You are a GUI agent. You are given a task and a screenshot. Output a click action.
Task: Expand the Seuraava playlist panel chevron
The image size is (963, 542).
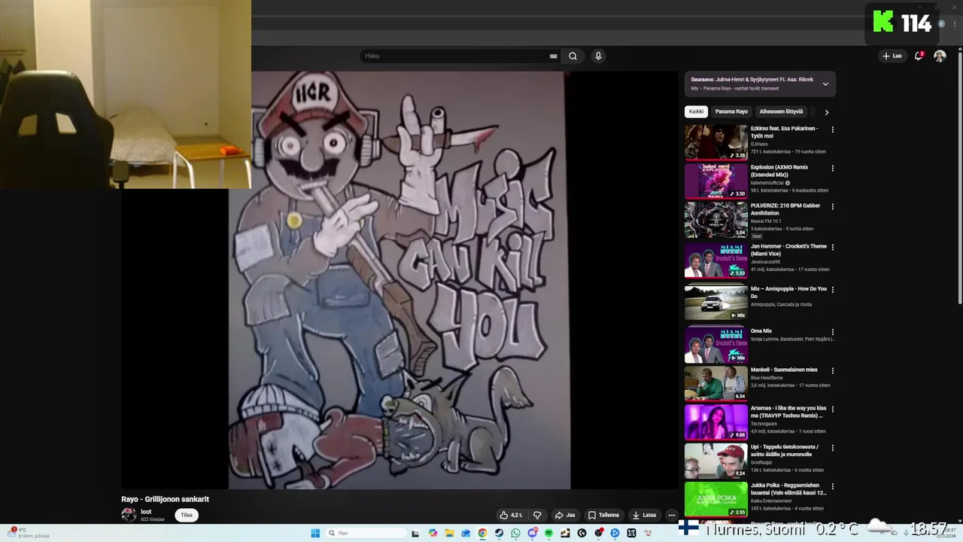825,84
